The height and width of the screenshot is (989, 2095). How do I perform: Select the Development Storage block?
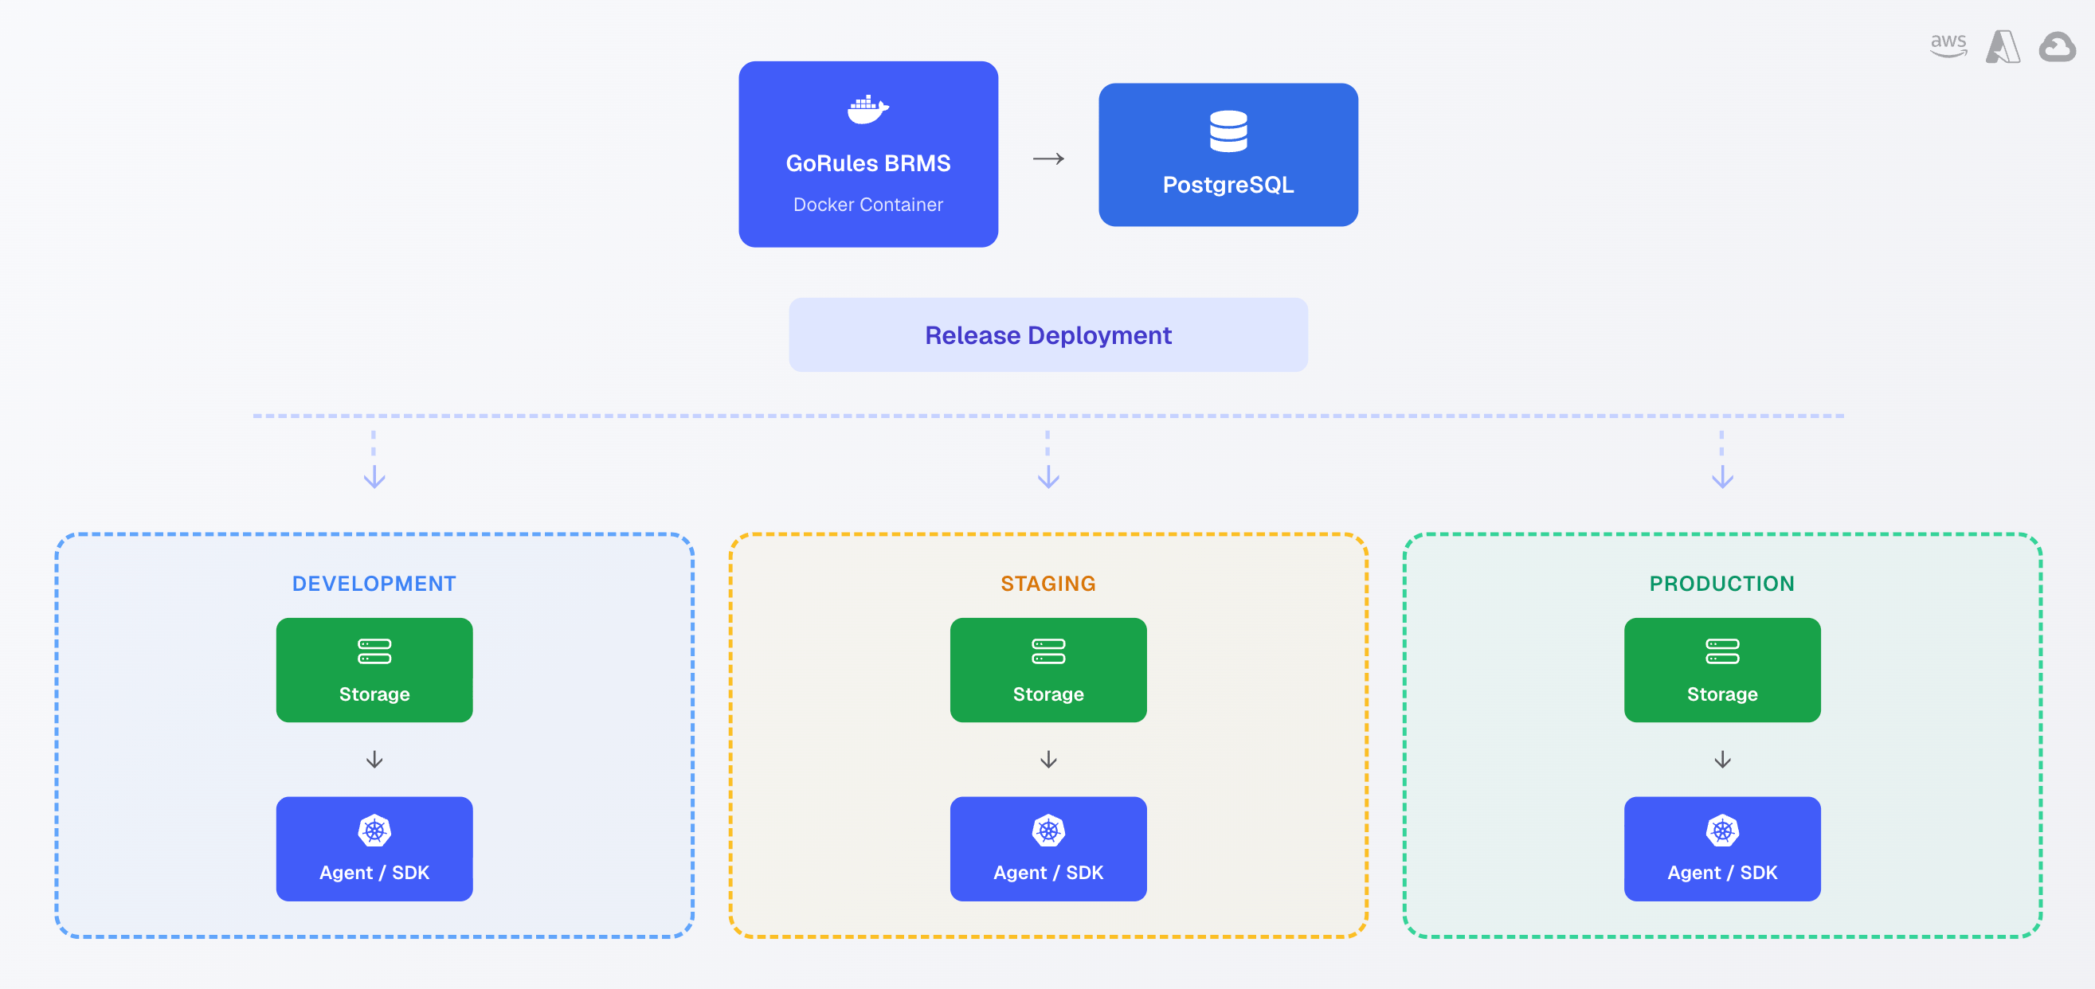tap(374, 670)
